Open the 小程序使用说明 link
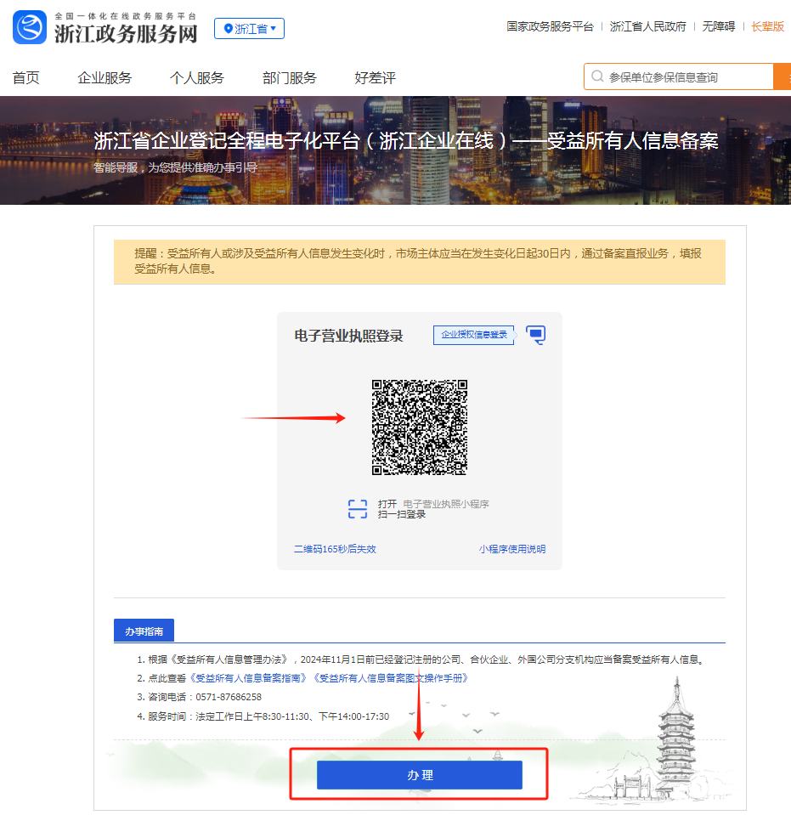 (511, 549)
